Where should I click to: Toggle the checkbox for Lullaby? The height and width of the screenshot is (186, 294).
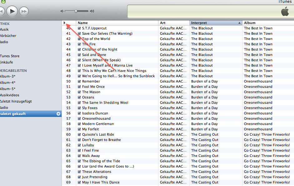point(79,145)
